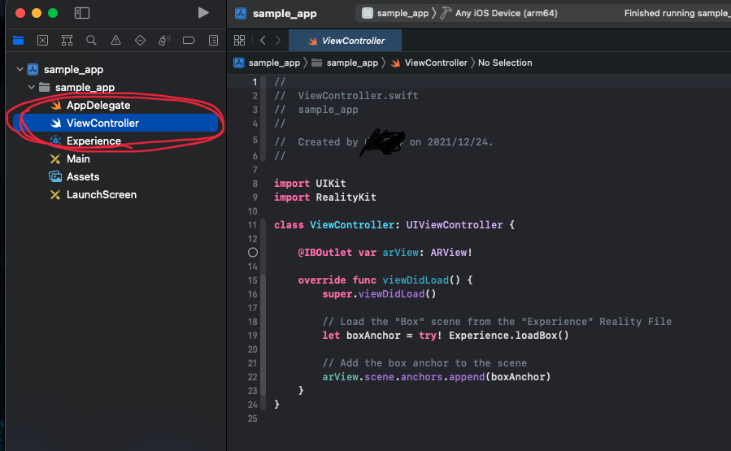Image resolution: width=731 pixels, height=451 pixels.
Task: Click the class ViewController declaration
Action: pos(394,225)
